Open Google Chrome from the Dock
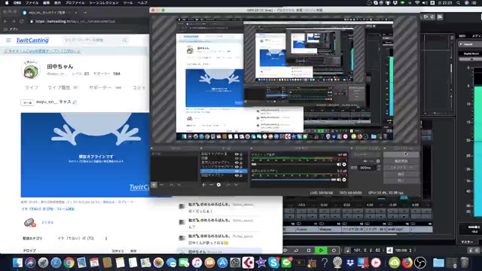 point(69,263)
